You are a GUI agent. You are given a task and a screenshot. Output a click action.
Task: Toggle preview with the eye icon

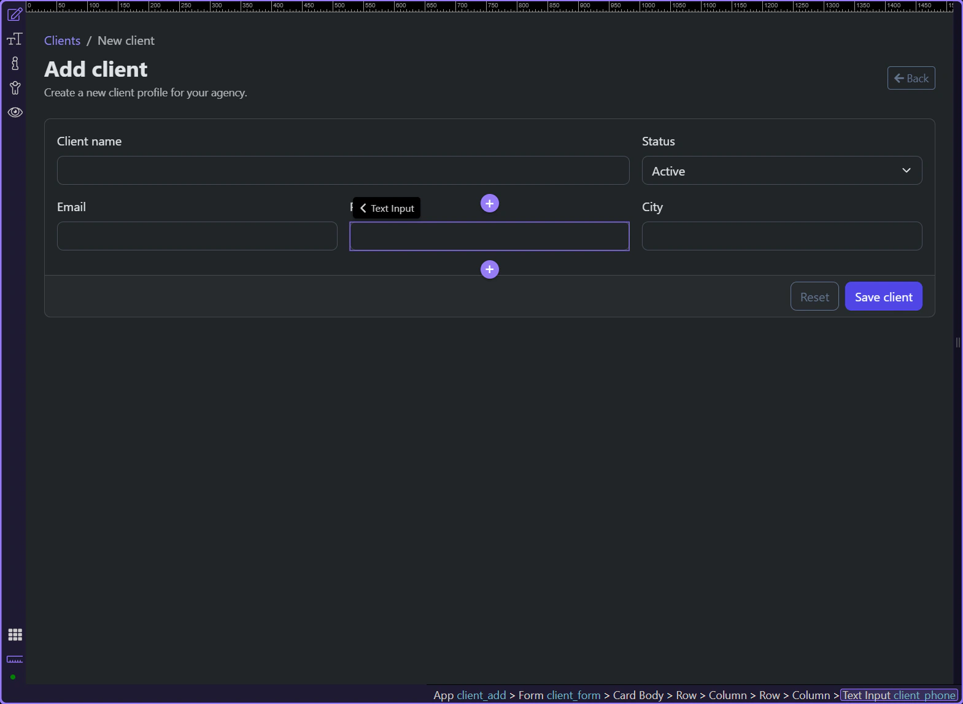15,112
